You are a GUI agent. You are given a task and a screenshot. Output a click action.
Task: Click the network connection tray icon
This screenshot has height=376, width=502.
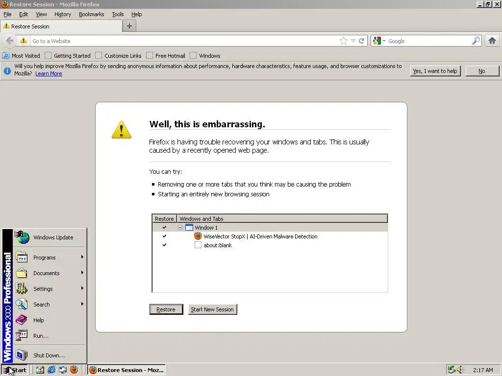click(x=452, y=370)
